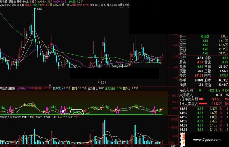Click the 大宗流入 0.00 row
The height and width of the screenshot is (147, 229).
pyautogui.click(x=204, y=95)
